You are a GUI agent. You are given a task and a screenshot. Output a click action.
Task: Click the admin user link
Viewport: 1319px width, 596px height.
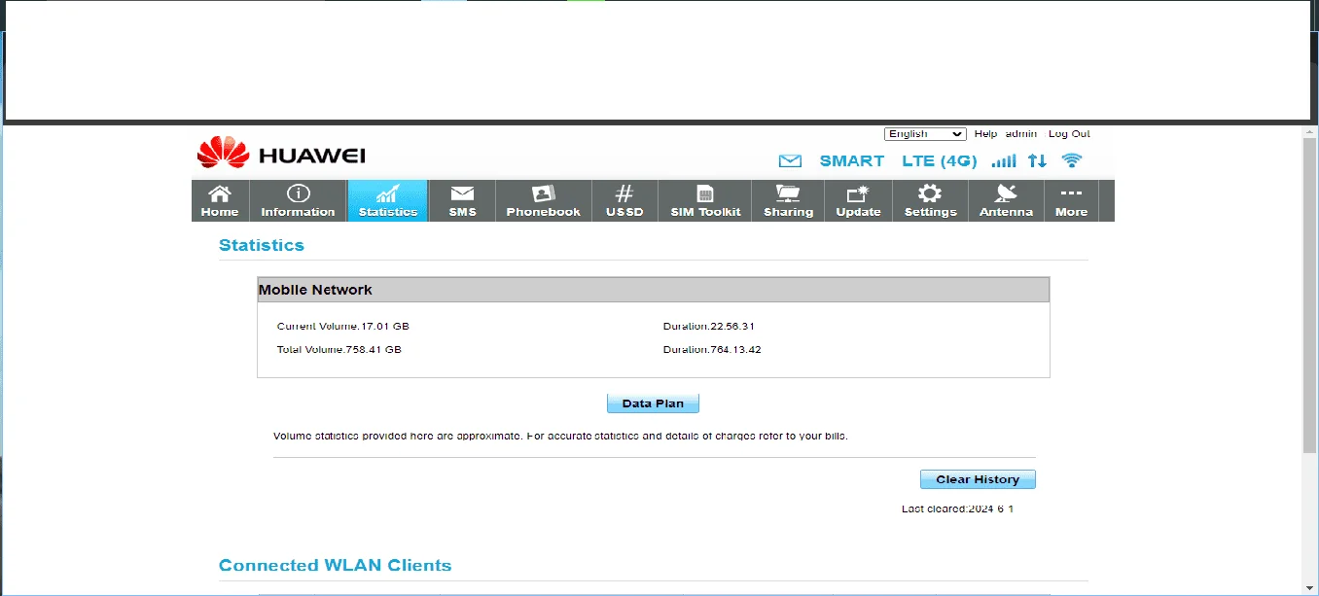(1021, 134)
